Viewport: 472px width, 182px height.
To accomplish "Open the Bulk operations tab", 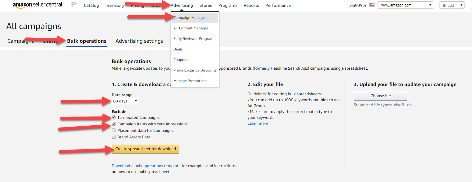I will tap(87, 41).
